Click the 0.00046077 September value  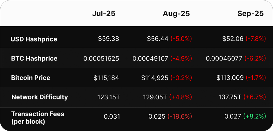(224, 59)
